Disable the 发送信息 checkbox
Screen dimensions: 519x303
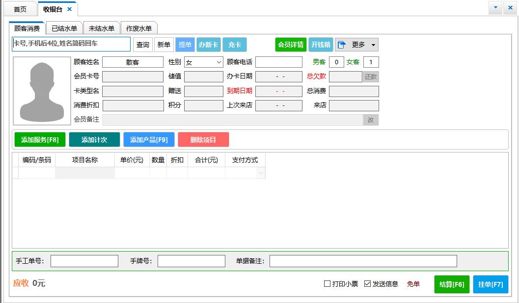(x=367, y=284)
